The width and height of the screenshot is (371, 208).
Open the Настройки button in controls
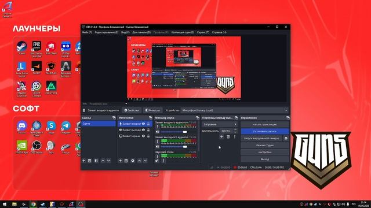[265, 153]
